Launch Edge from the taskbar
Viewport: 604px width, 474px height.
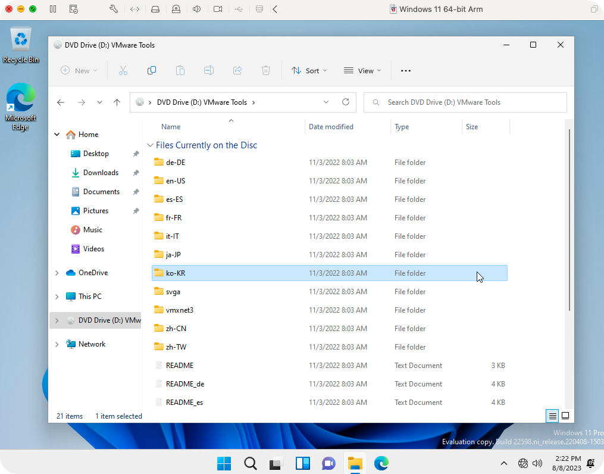(x=381, y=463)
